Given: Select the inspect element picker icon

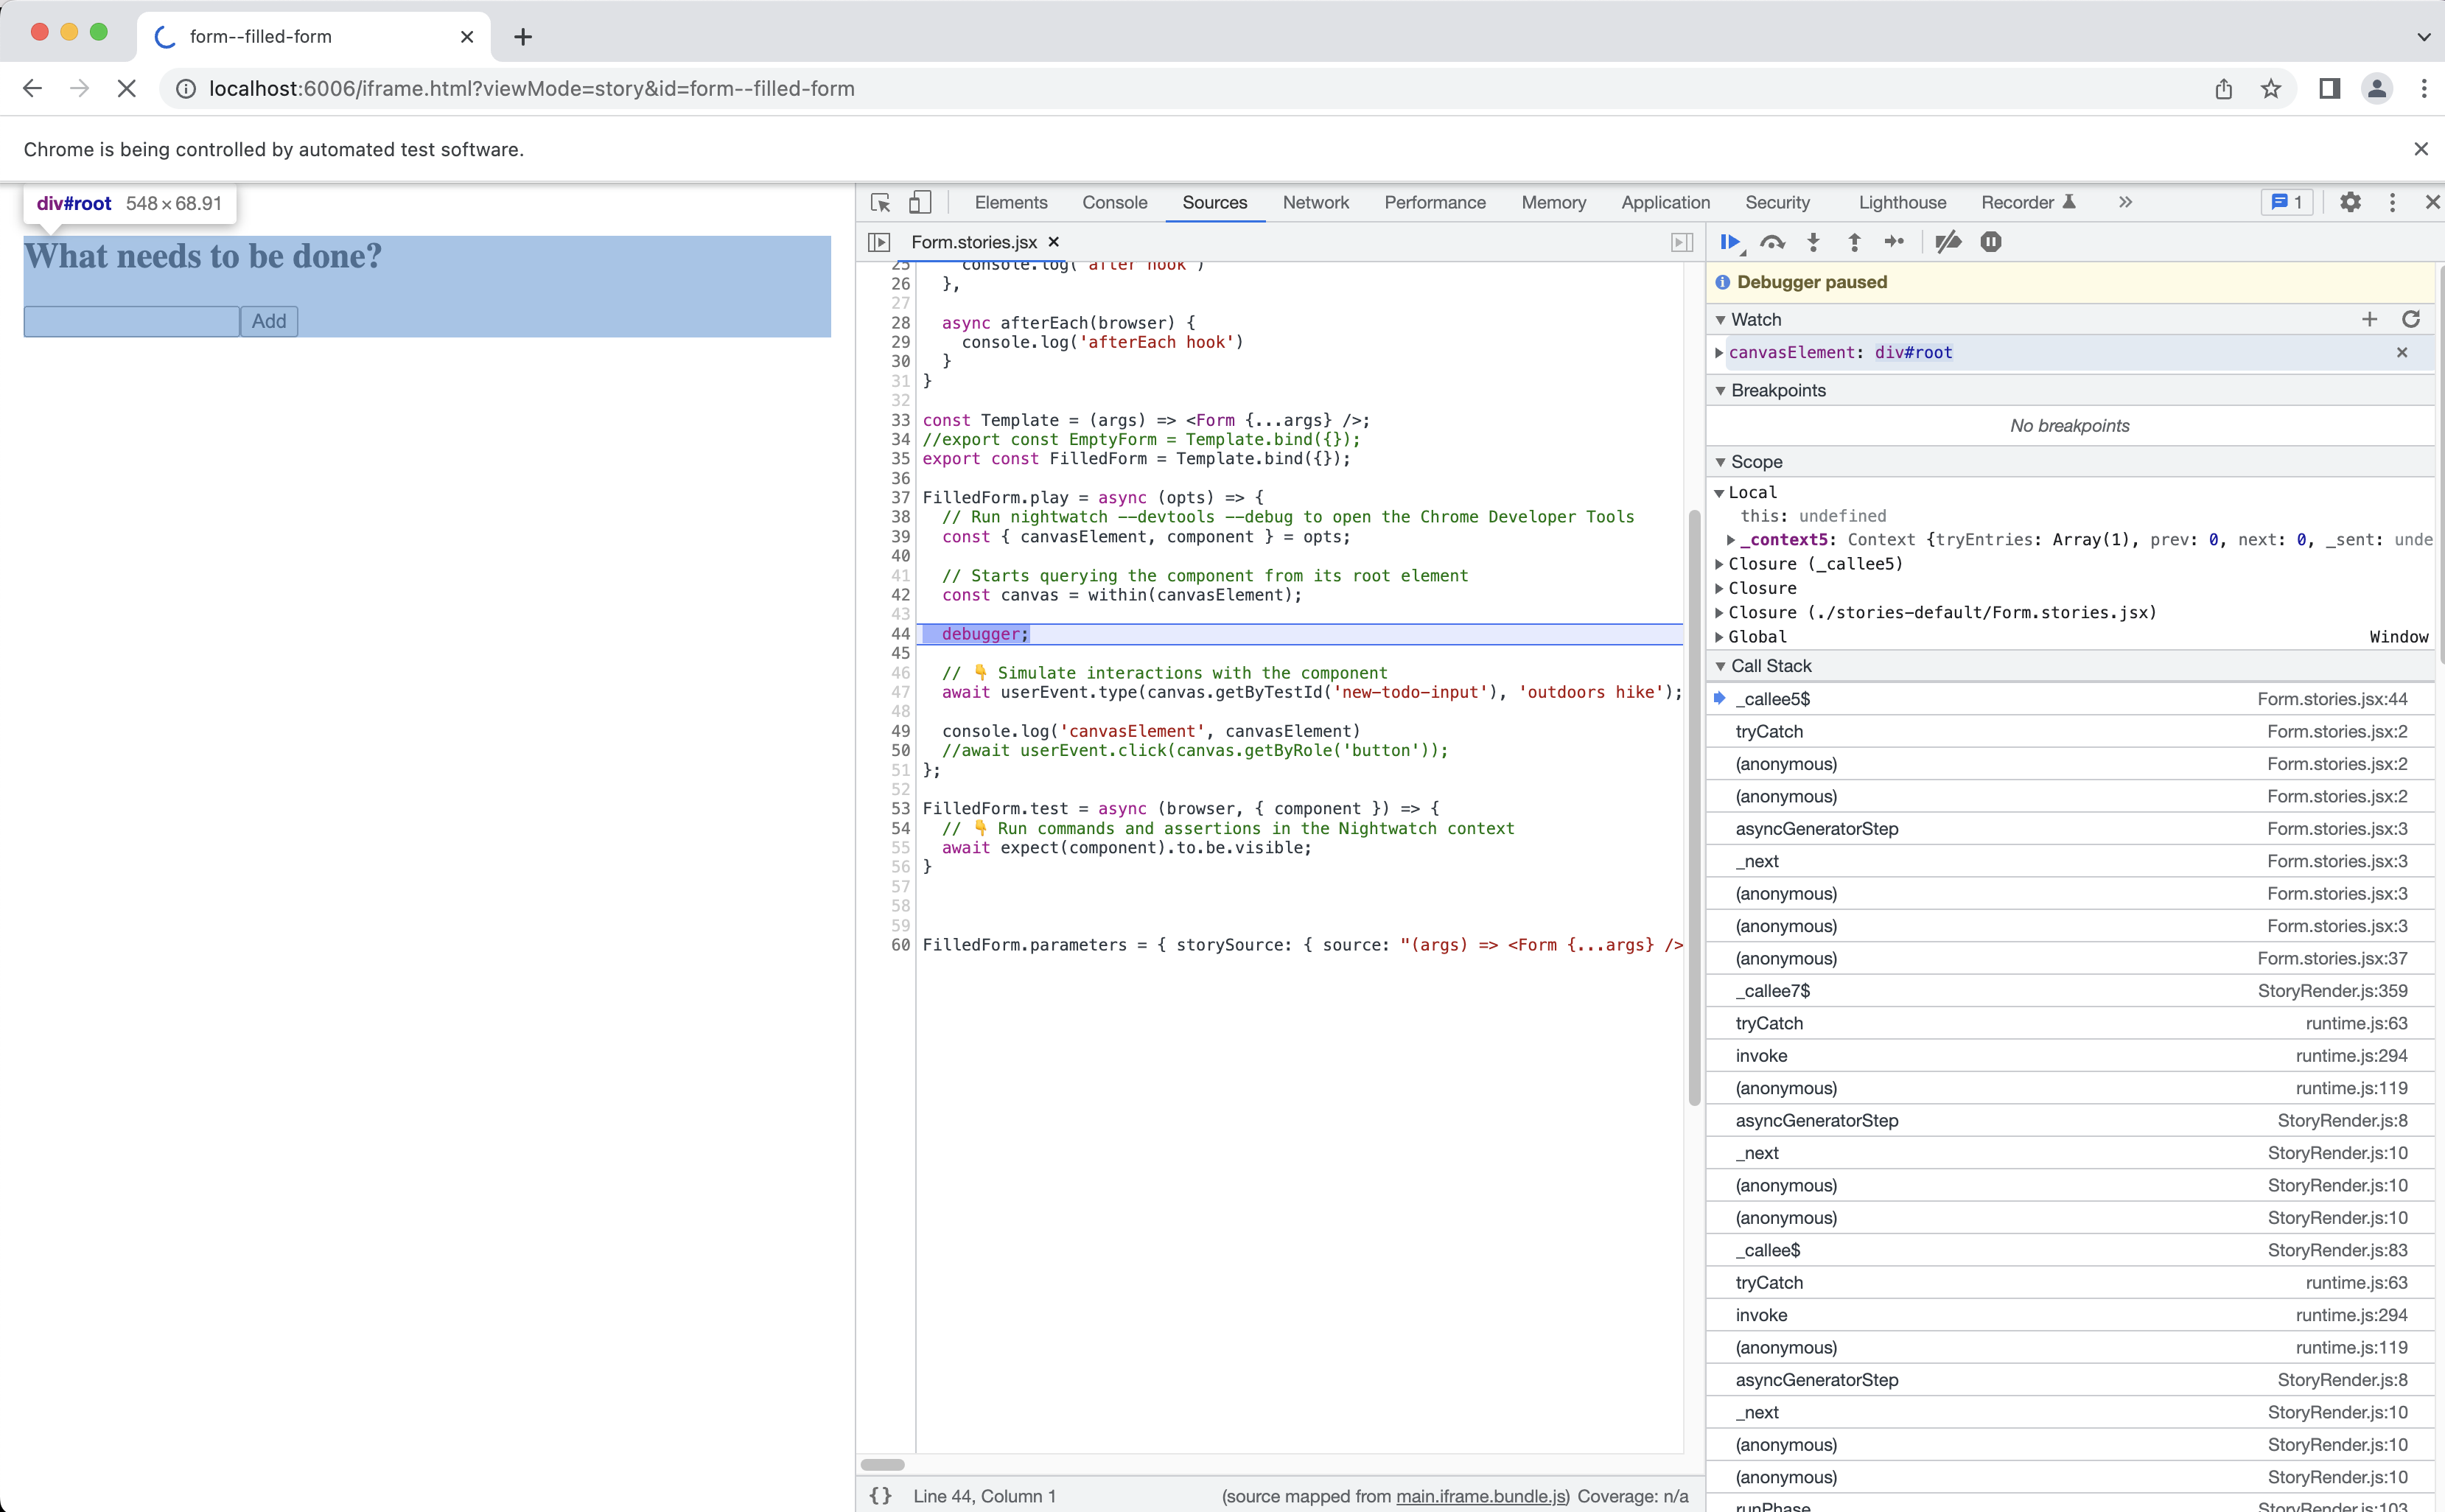Looking at the screenshot, I should (x=880, y=202).
